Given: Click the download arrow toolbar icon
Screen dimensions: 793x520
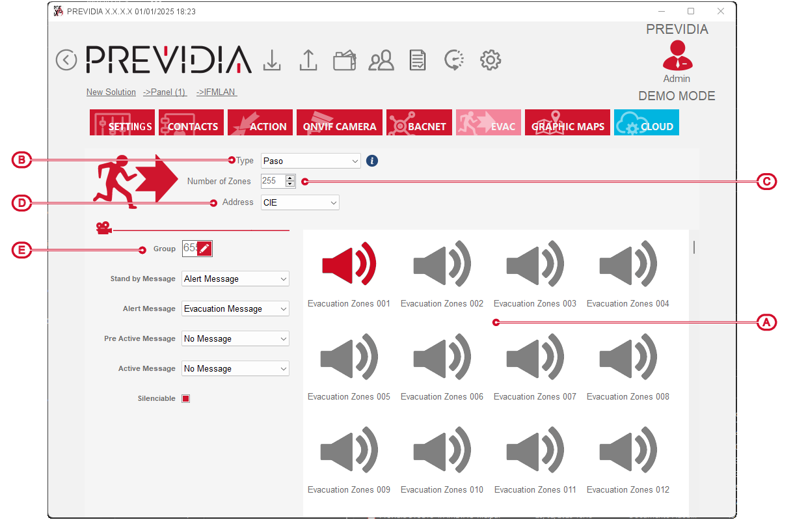Looking at the screenshot, I should [272, 60].
